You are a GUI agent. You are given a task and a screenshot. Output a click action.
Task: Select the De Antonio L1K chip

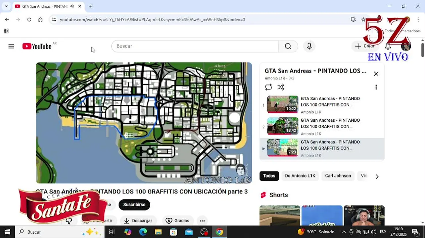click(x=300, y=176)
